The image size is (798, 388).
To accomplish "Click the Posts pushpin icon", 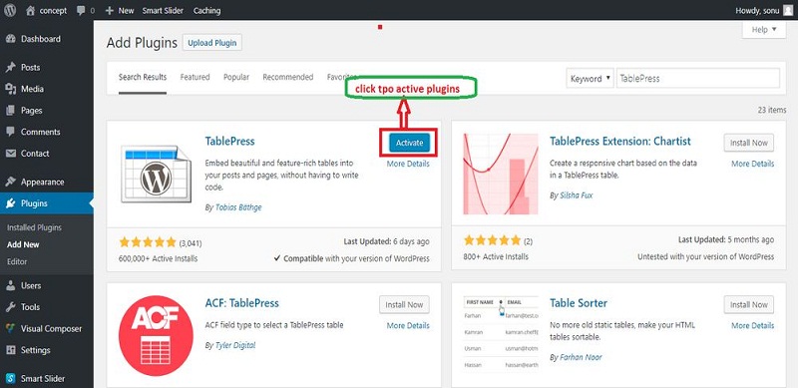I will coord(11,67).
